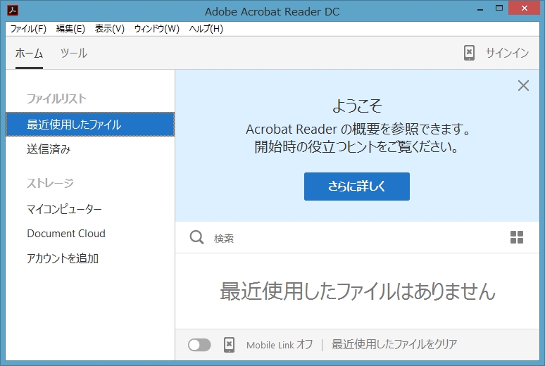Select 最近使用したファイル in the sidebar
Viewport: 545px width, 366px height.
coord(90,124)
